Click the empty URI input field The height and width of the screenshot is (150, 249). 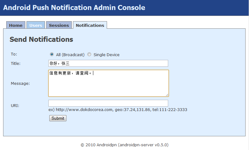[x=108, y=103]
